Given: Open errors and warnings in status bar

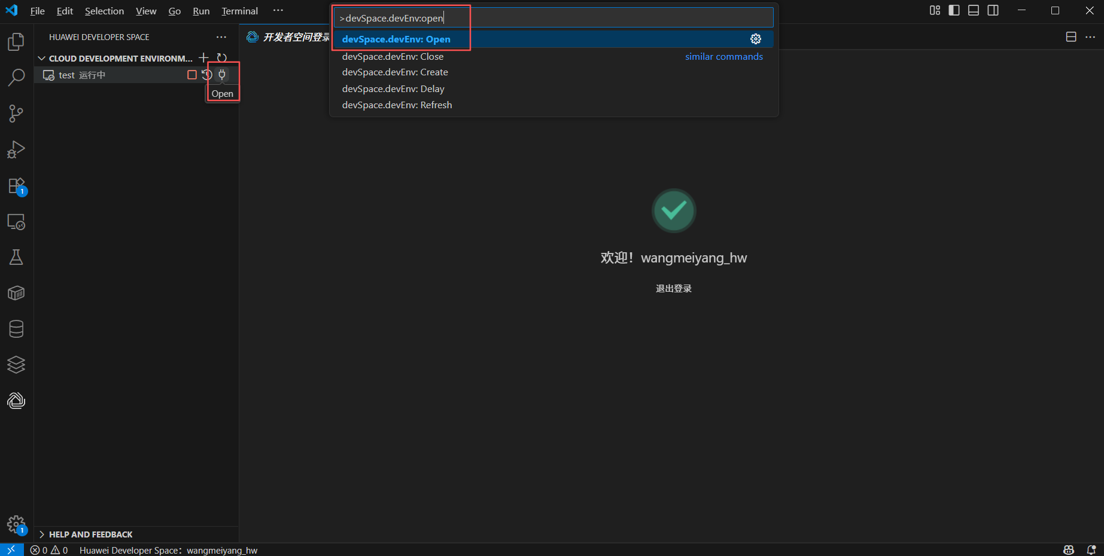Looking at the screenshot, I should pos(49,550).
